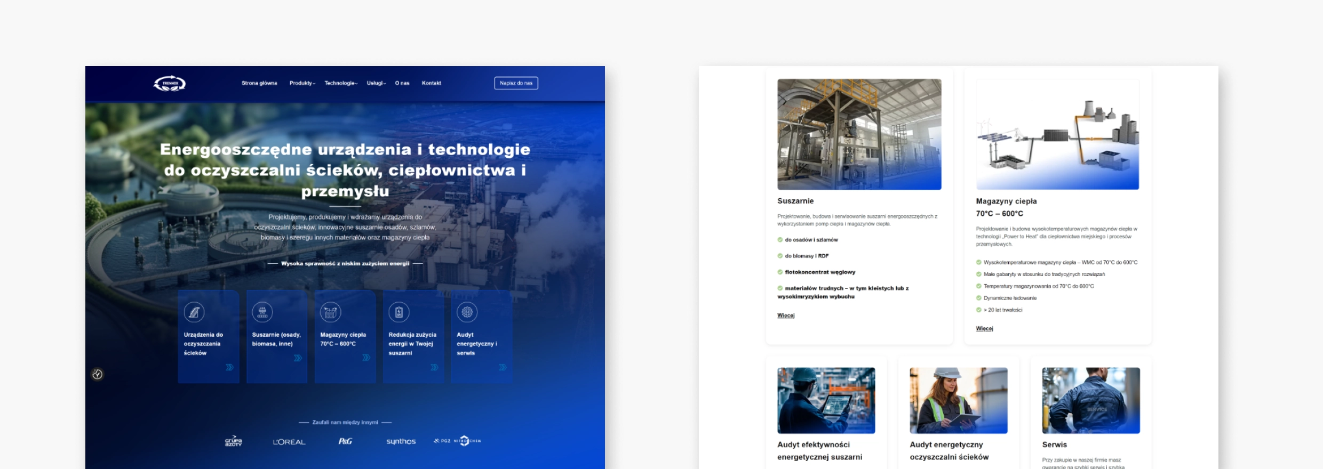Screen dimensions: 1323x469
Task: Click the energy reduction battery icon
Action: click(399, 312)
